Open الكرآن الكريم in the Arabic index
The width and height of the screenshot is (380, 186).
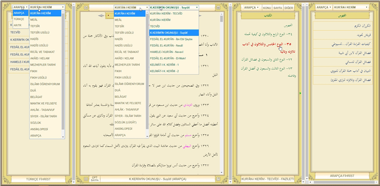343,26
